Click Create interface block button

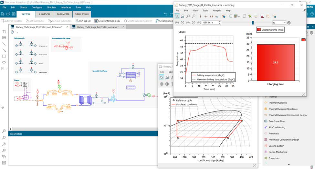tap(107, 21)
